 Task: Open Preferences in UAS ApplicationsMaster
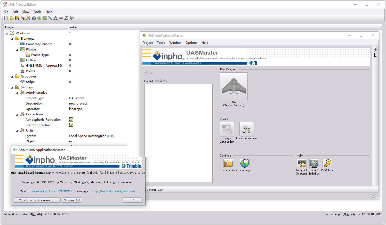[x=228, y=163]
